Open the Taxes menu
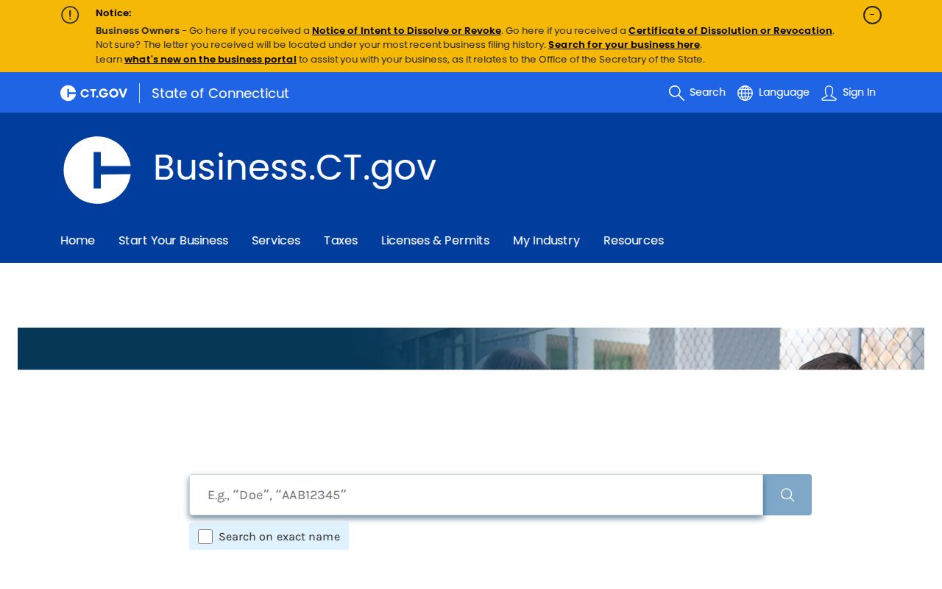Image resolution: width=942 pixels, height=589 pixels. pos(341,240)
